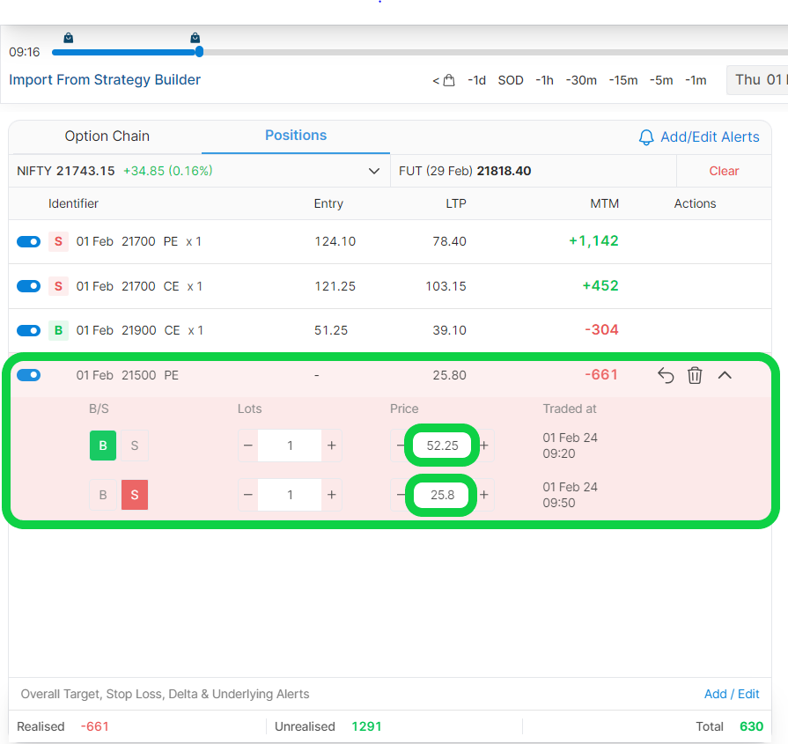Decrease the 52.25 price

(x=399, y=446)
